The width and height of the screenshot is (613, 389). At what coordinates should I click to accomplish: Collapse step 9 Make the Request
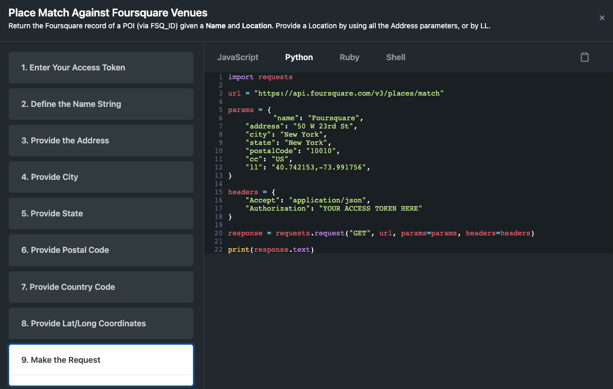[101, 360]
